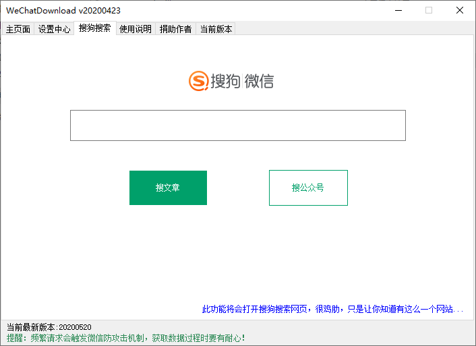The image size is (476, 346).
Task: Click the 搜狗 微信 logo text
Action: coord(242,81)
